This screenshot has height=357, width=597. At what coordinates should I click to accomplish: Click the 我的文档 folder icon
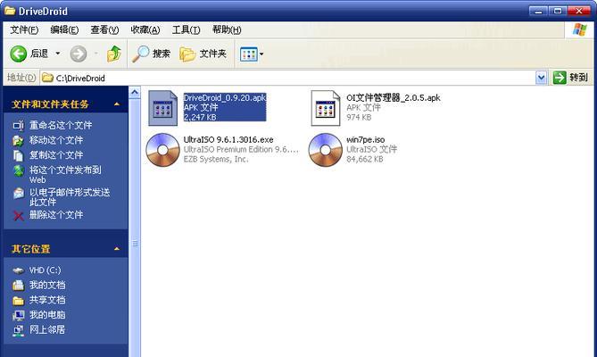tap(18, 285)
